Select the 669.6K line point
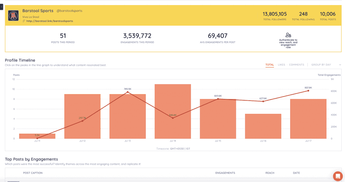Screen dimensions: 345x182 click(218, 99)
